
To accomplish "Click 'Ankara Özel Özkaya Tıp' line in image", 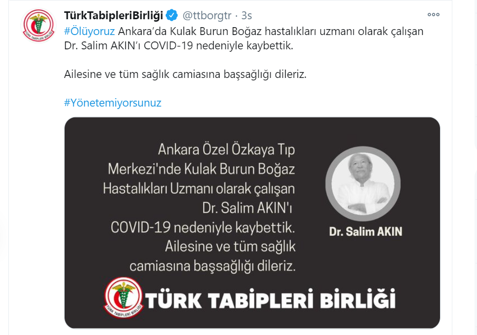I will coord(226,149).
